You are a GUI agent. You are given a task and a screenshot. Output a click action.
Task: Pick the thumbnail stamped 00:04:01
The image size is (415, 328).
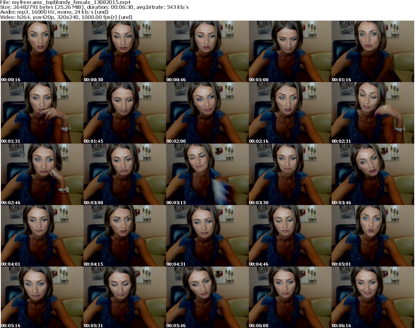pos(42,236)
